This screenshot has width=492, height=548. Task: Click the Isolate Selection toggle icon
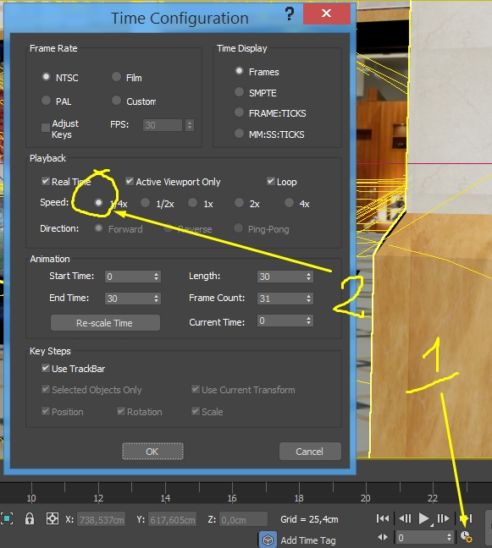(7, 518)
